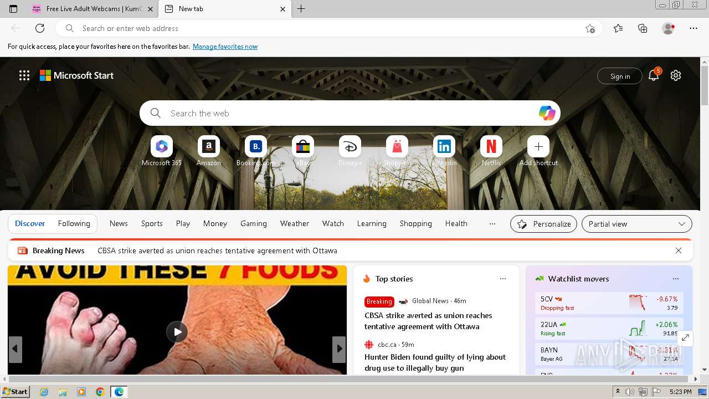The image size is (709, 399).
Task: Open the CBSA strike breaking news banner headline
Action: [217, 250]
